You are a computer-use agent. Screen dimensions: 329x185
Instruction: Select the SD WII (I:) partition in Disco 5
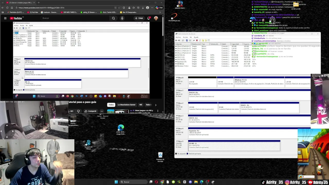pyautogui.click(x=234, y=145)
